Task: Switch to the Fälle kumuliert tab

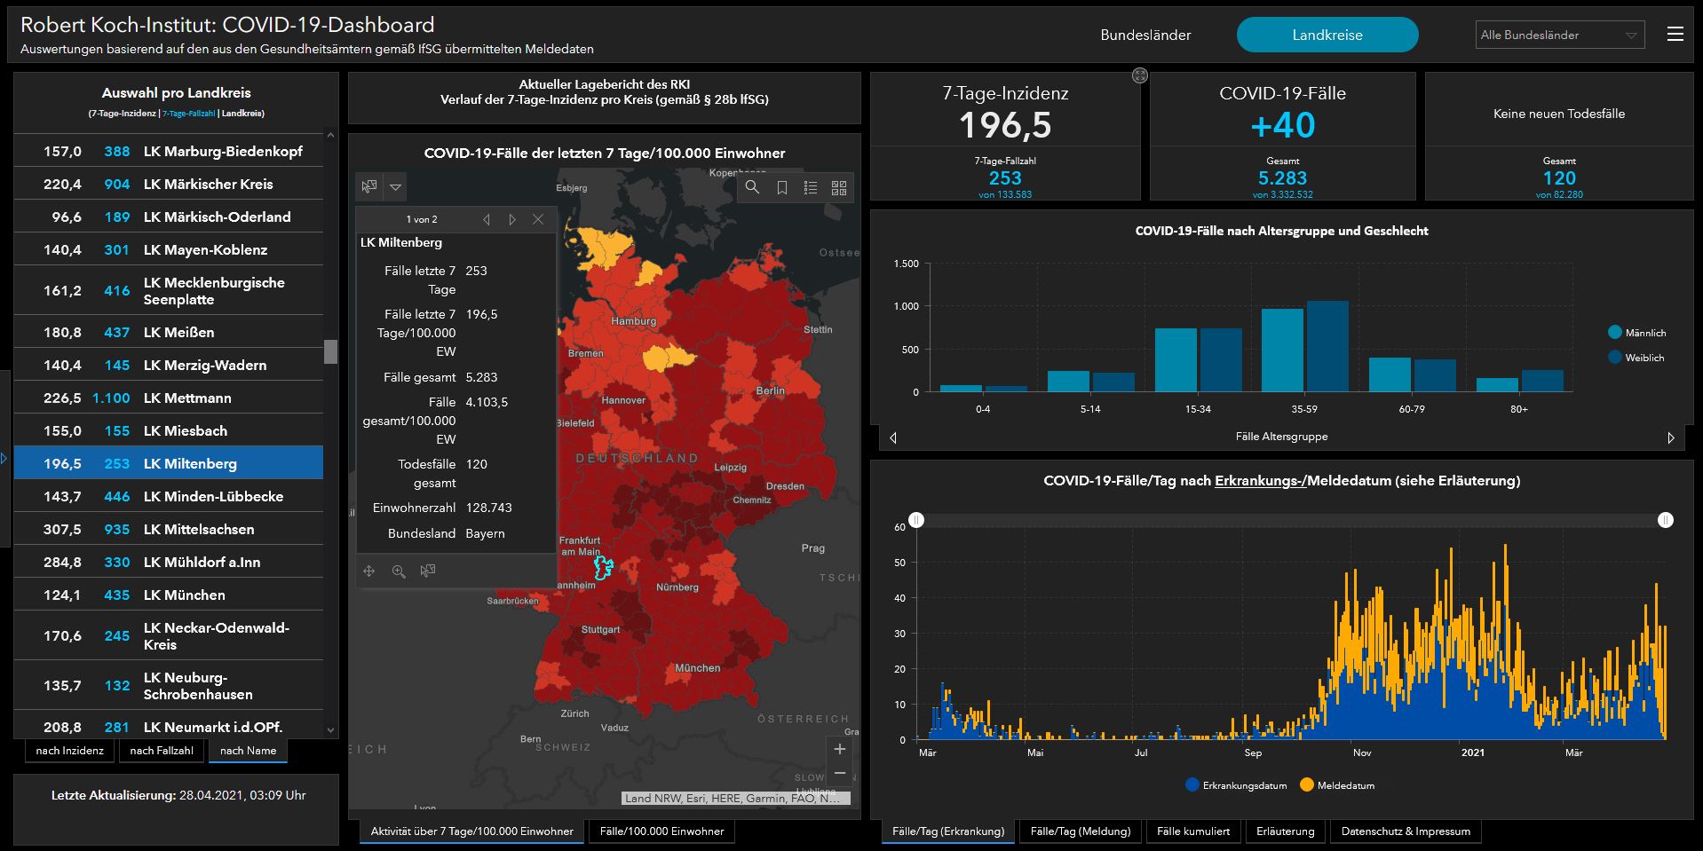Action: coord(1192,831)
